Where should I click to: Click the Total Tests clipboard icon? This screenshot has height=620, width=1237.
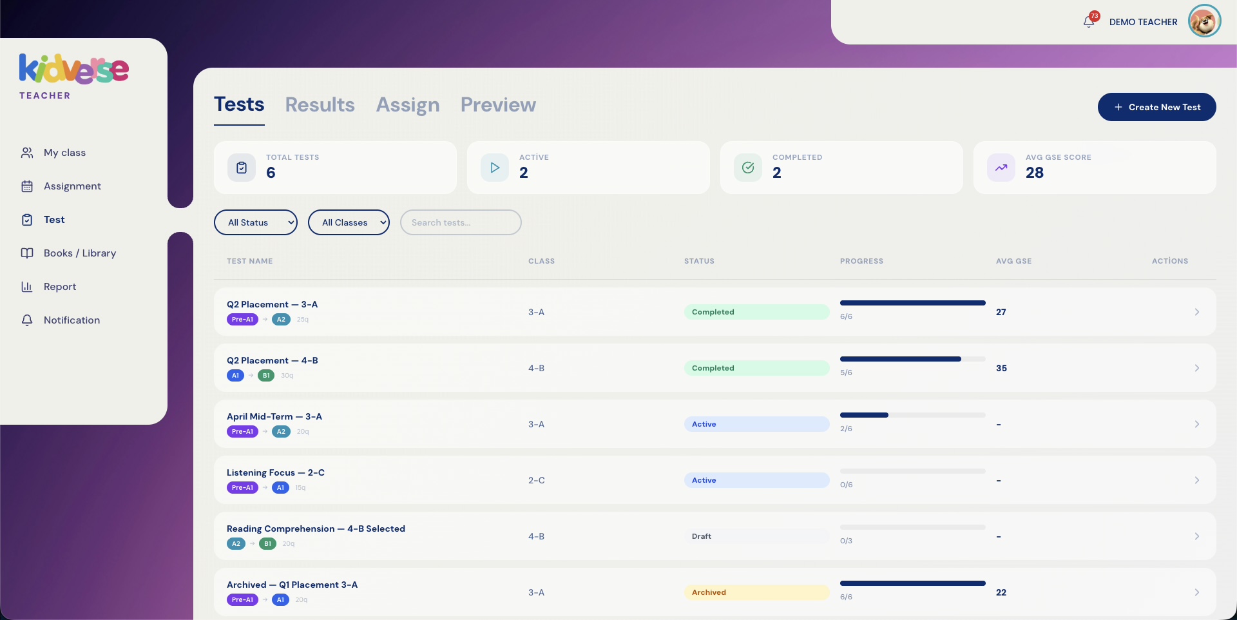(x=242, y=168)
